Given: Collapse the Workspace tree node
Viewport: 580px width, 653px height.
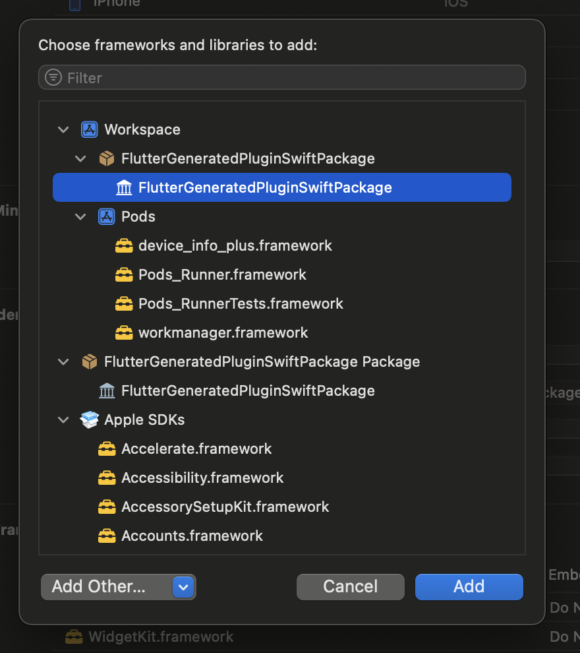Looking at the screenshot, I should click(63, 129).
